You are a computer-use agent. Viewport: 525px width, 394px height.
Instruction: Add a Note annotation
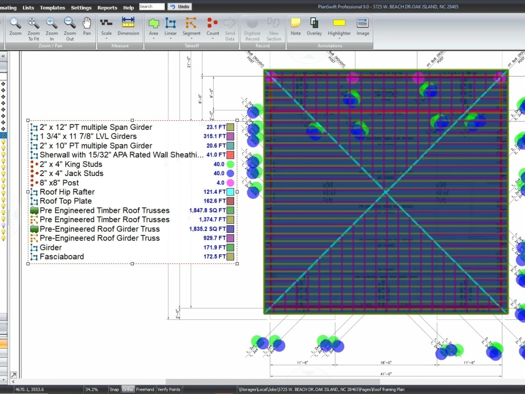click(296, 26)
